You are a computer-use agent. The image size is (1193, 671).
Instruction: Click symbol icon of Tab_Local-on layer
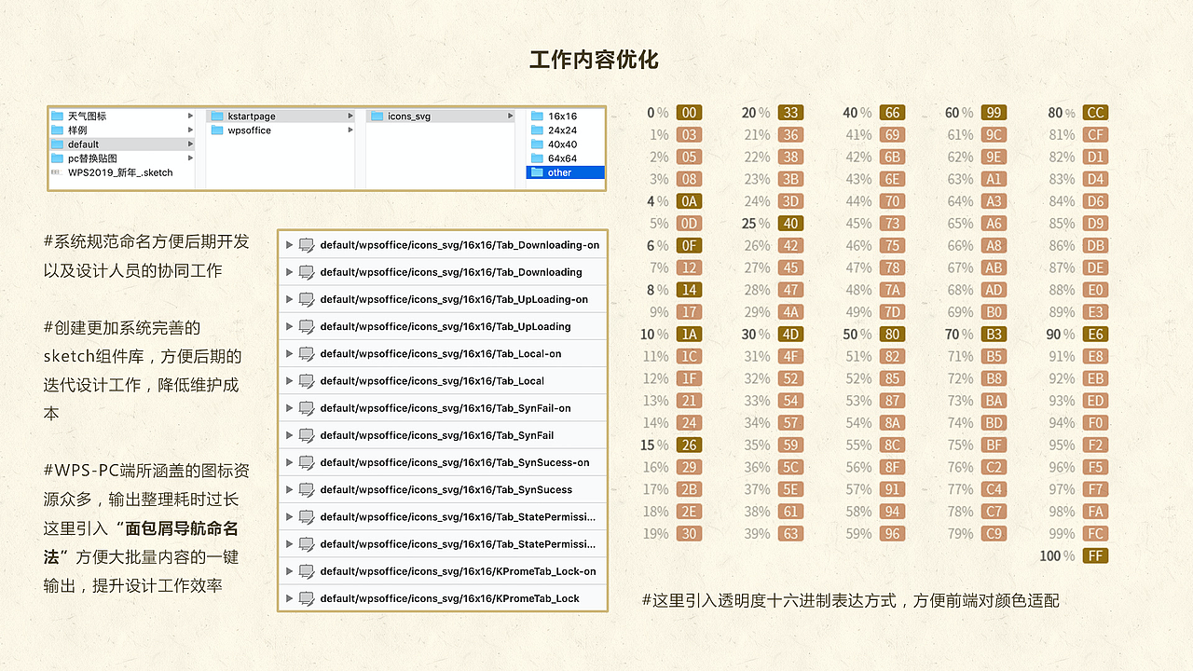click(x=306, y=354)
